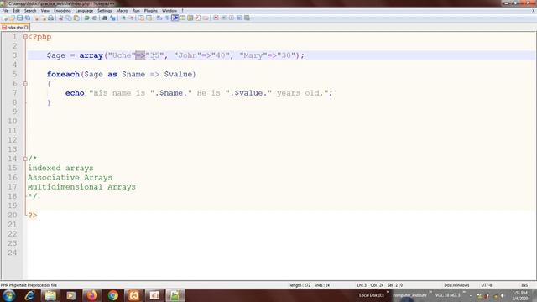537x302 pixels.
Task: Toggle the active indent guide button
Action: point(175,18)
